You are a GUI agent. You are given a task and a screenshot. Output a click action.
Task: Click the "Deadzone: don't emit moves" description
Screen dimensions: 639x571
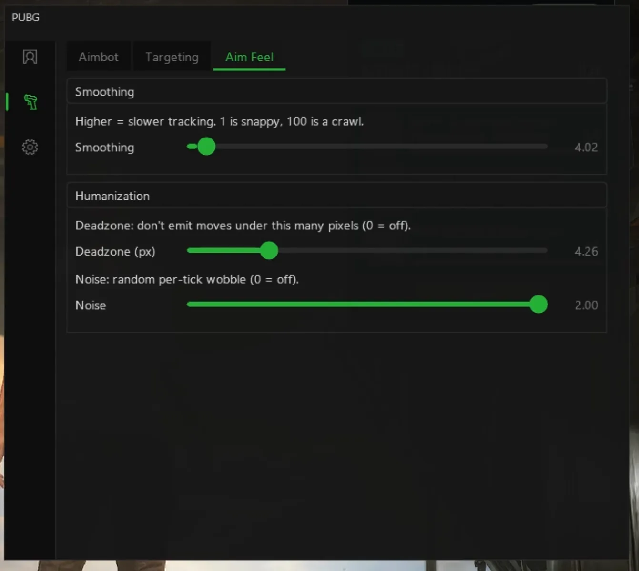tap(243, 226)
